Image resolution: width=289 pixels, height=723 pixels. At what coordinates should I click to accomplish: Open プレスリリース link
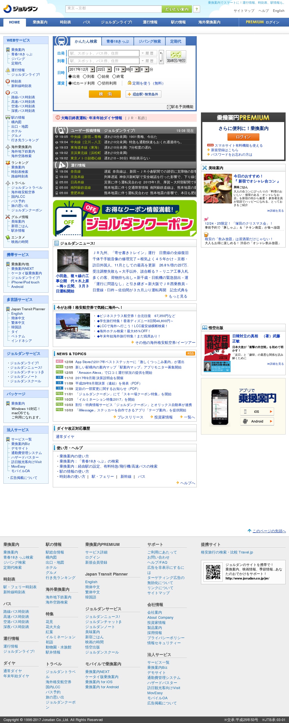[130, 417]
